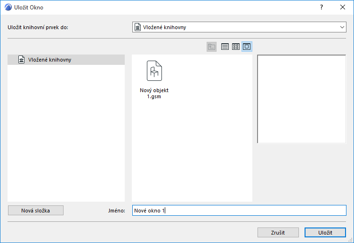The height and width of the screenshot is (243, 354).
Task: Close the Uložit Okno dialog
Action: [x=343, y=7]
